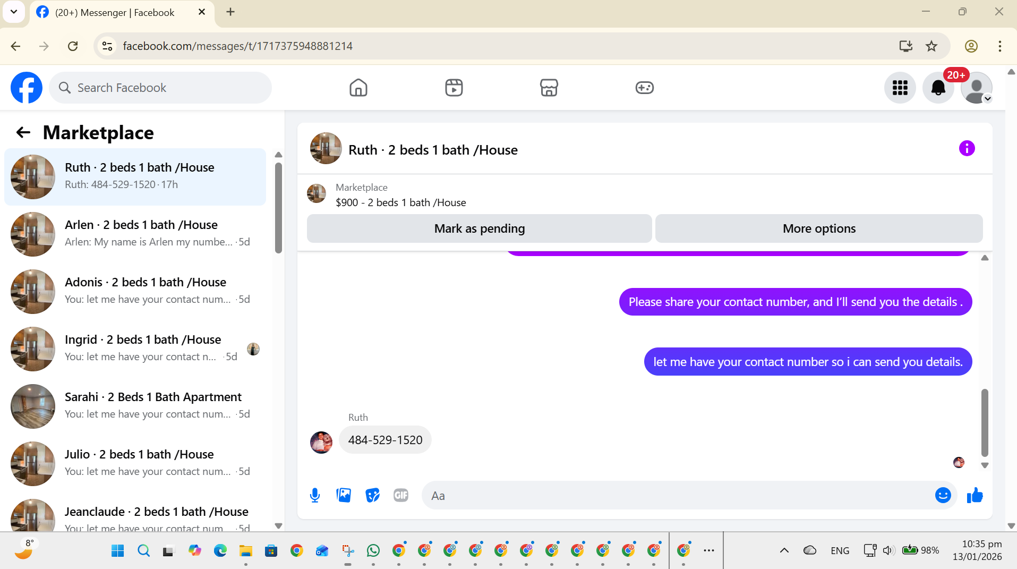The width and height of the screenshot is (1017, 569).
Task: Open the Facebook home logo
Action: (x=27, y=88)
